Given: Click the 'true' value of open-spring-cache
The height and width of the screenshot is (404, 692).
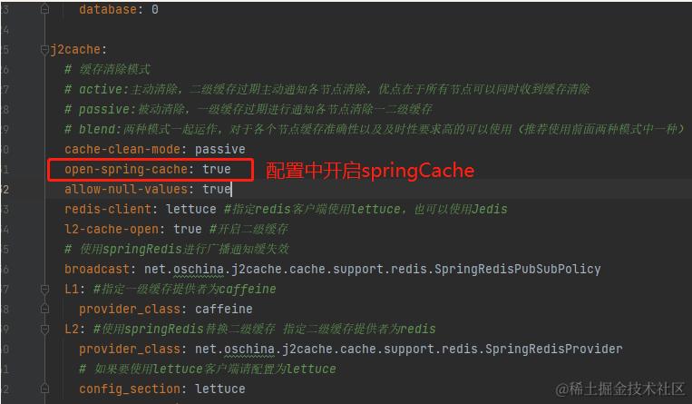Looking at the screenshot, I should pyautogui.click(x=216, y=169).
